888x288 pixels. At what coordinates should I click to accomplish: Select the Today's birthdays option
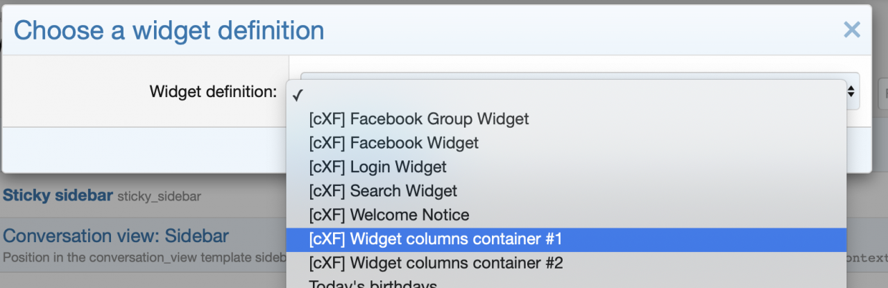pyautogui.click(x=373, y=285)
